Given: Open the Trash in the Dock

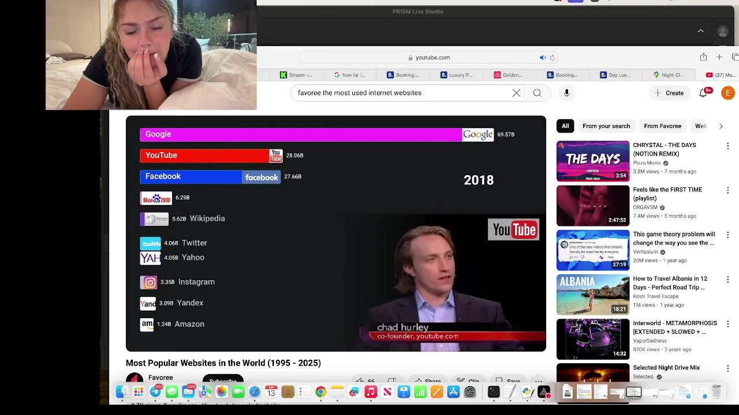Looking at the screenshot, I should coord(716,392).
